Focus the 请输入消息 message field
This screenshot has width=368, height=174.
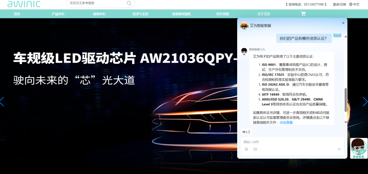tap(292, 142)
